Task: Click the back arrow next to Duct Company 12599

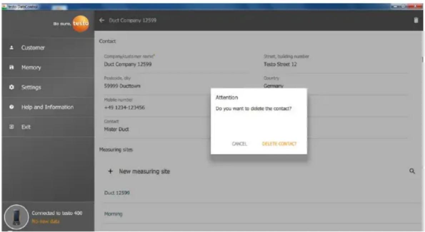Action: [x=102, y=20]
